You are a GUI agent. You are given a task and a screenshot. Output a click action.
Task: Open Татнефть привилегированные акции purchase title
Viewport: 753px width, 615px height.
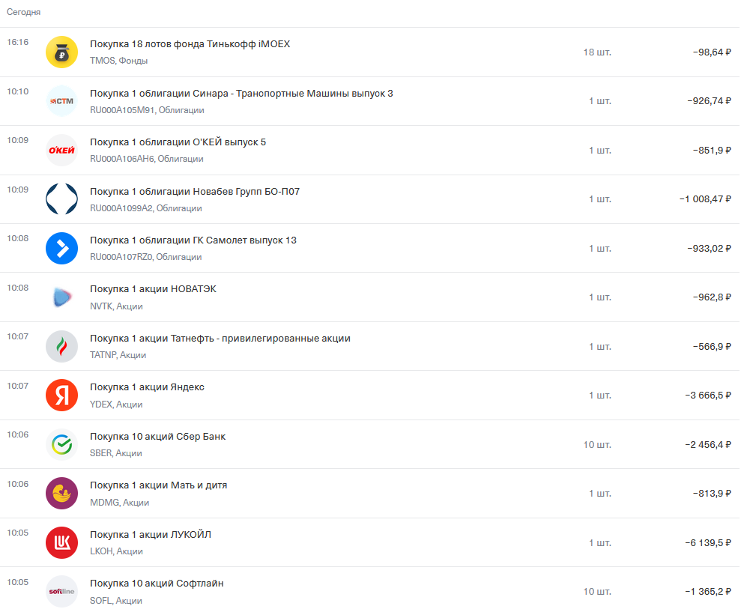click(x=220, y=339)
